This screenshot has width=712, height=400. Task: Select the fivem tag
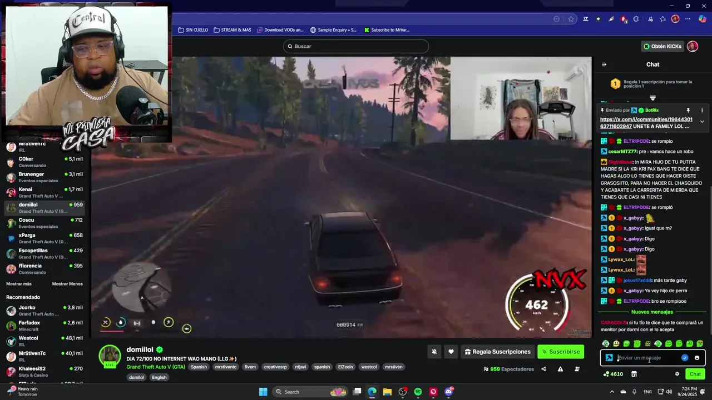250,367
